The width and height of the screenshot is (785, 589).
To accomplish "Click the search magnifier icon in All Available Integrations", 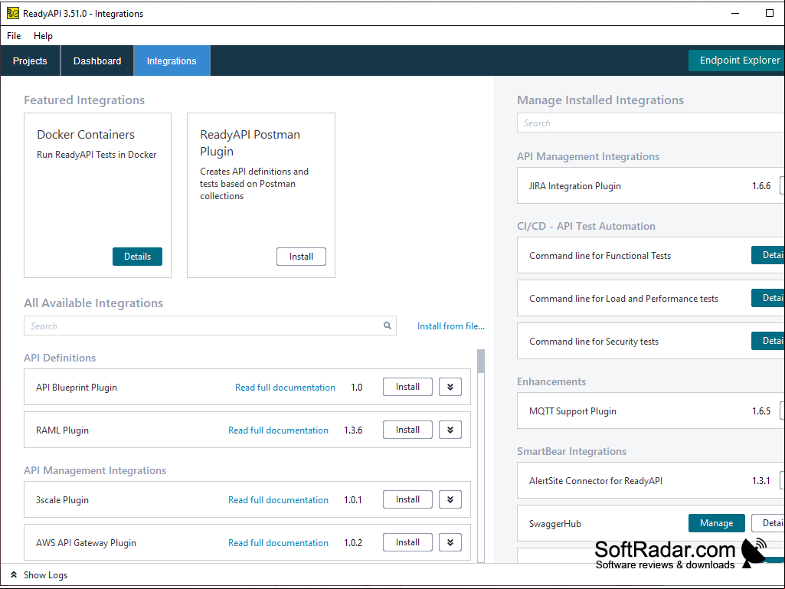I will coord(387,326).
